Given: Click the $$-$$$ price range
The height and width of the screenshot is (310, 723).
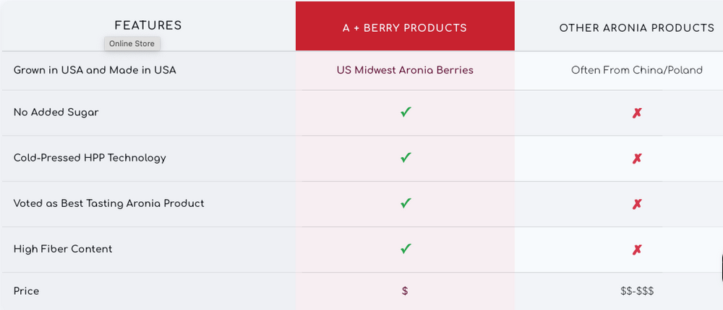Looking at the screenshot, I should [x=637, y=291].
